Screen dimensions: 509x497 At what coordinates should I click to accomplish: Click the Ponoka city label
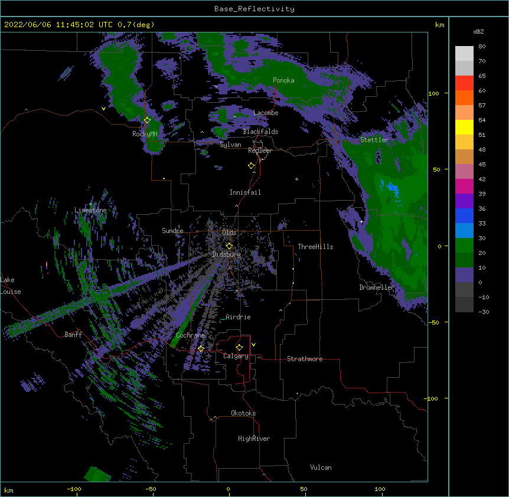pos(283,80)
